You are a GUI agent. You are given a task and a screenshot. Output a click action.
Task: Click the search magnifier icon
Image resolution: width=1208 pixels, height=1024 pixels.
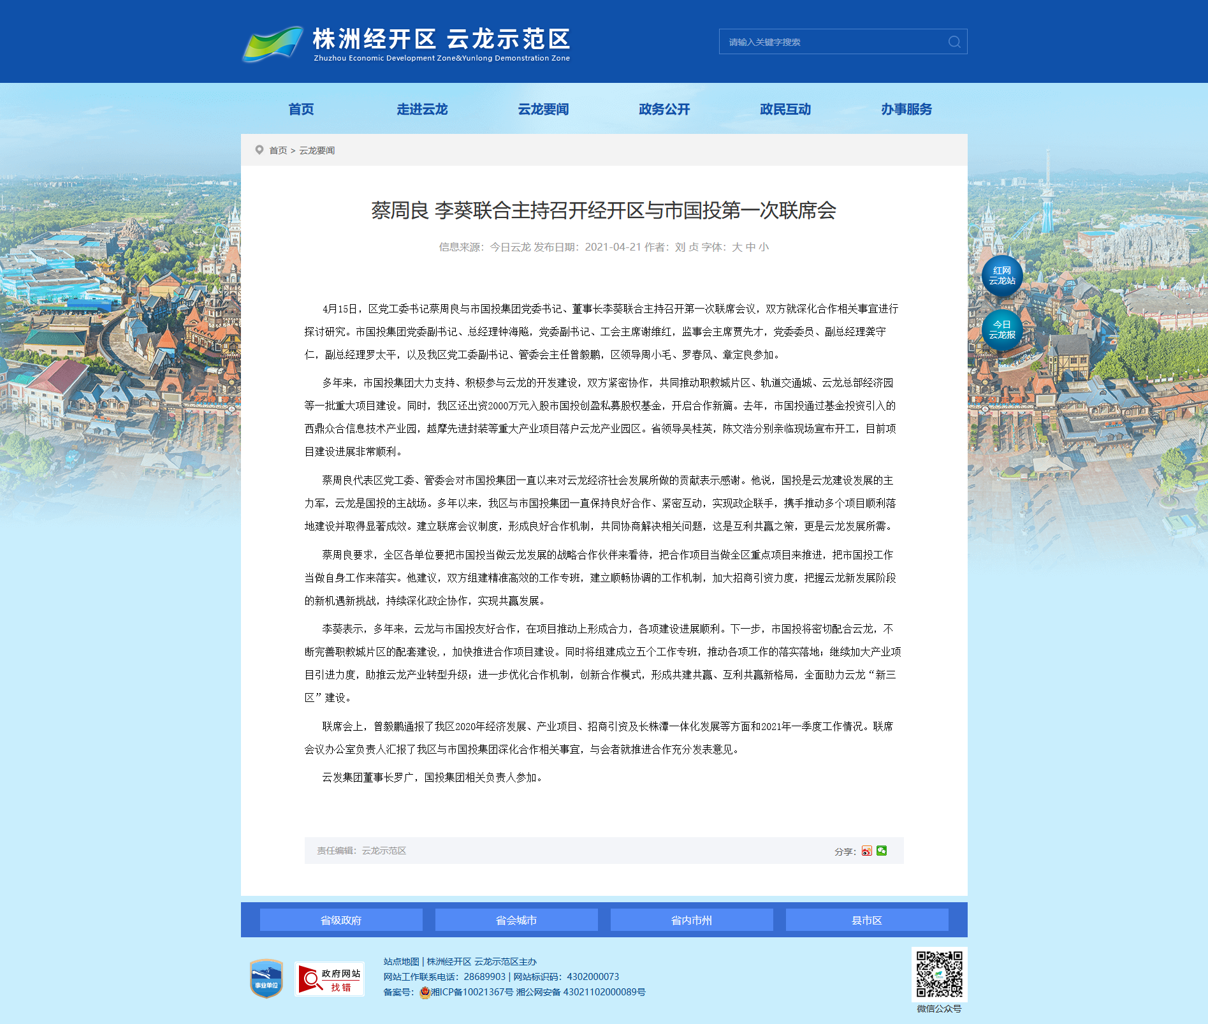click(x=954, y=42)
